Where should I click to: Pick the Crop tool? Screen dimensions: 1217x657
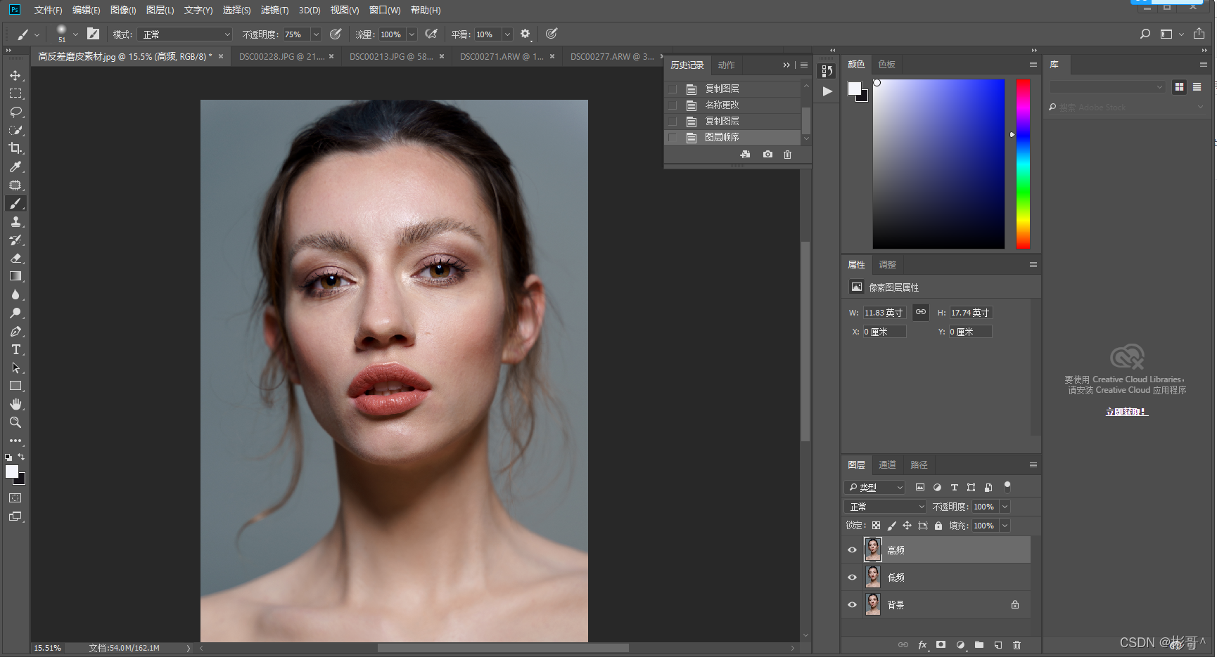click(15, 148)
